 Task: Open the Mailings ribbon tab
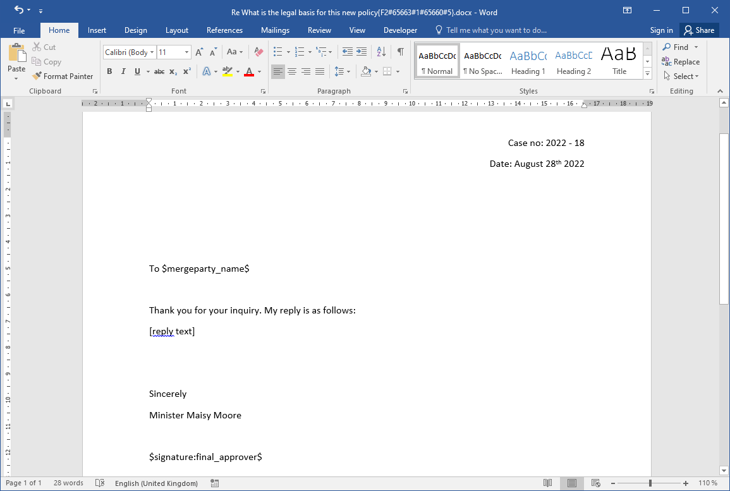pos(275,30)
